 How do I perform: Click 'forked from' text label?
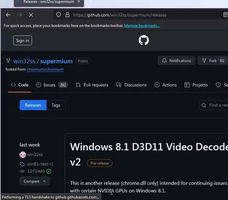(16, 69)
